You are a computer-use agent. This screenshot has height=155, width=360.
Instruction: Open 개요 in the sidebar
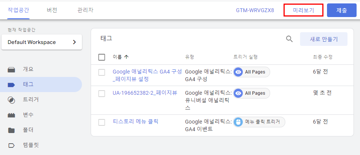(28, 69)
